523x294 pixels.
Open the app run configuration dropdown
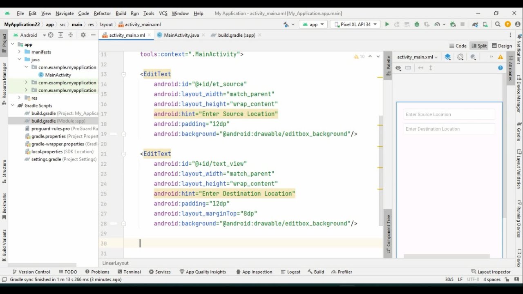pos(313,24)
